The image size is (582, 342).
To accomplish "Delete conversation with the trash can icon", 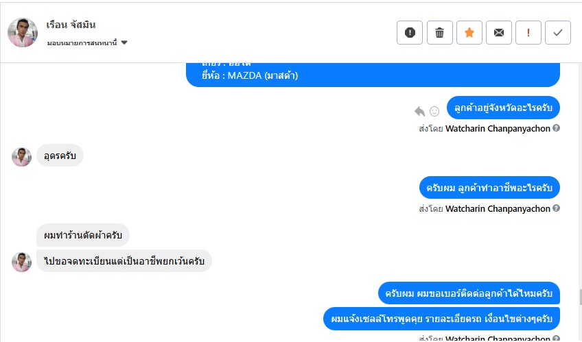I will pyautogui.click(x=439, y=33).
